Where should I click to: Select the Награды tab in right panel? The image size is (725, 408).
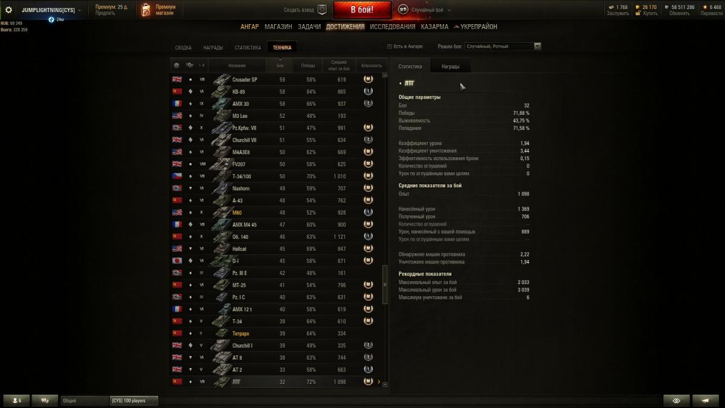tap(450, 66)
